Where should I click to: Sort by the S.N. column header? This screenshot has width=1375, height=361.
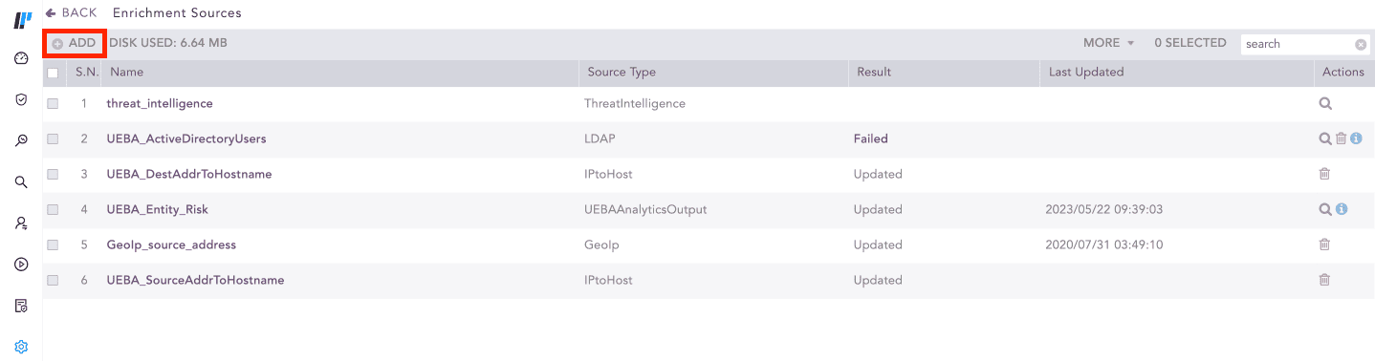(87, 73)
